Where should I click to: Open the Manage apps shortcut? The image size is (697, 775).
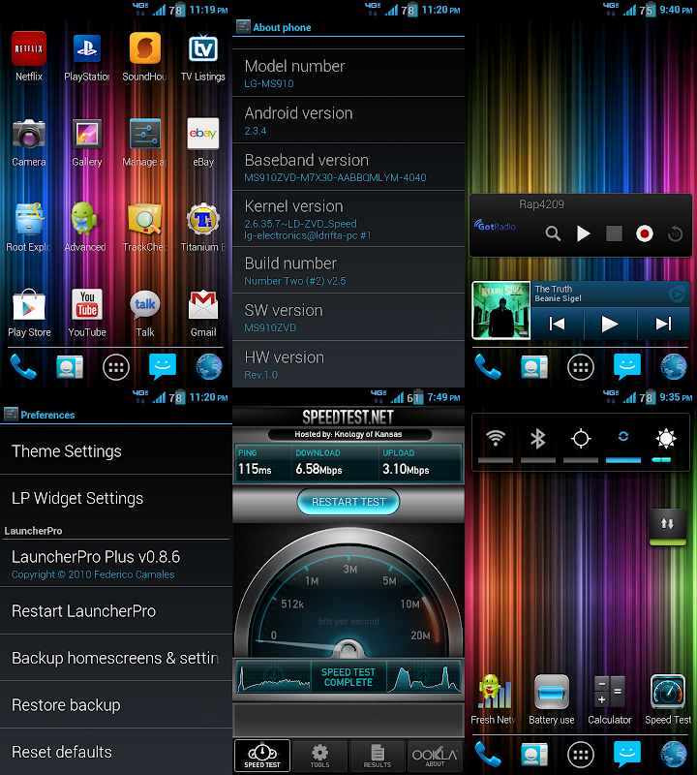coord(145,134)
